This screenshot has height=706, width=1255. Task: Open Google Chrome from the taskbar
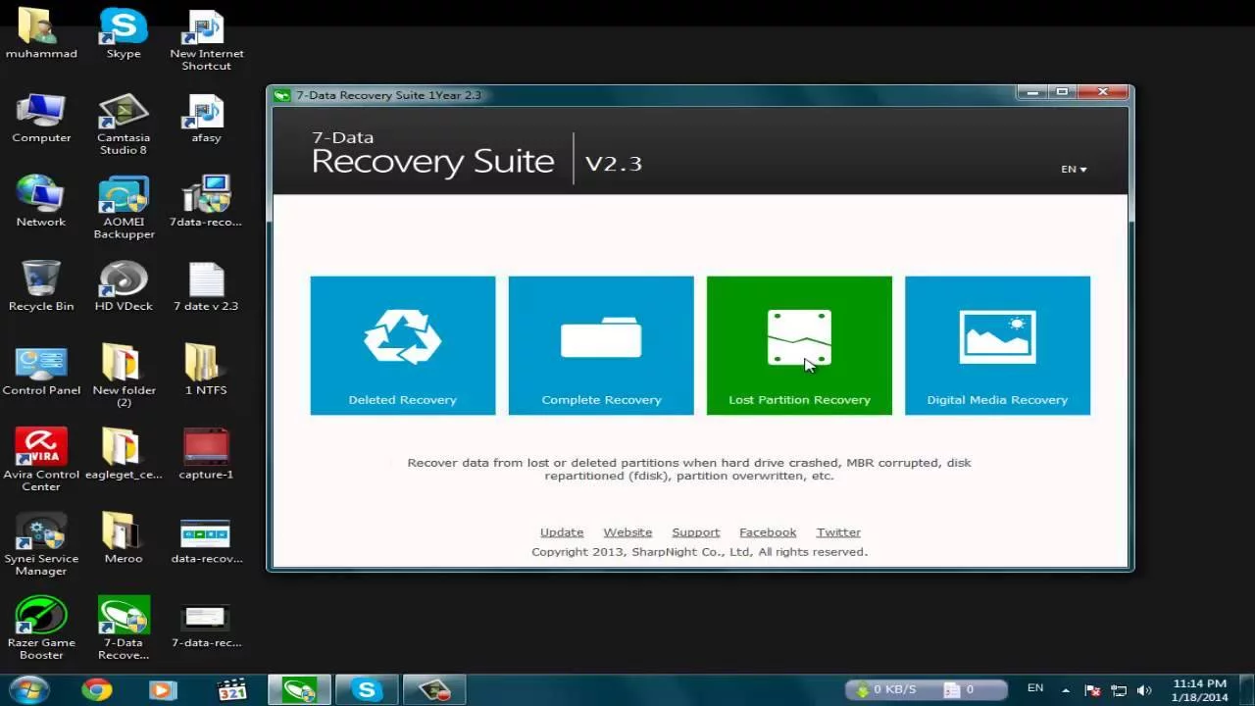point(96,689)
